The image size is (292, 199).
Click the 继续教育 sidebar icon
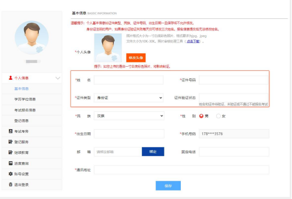click(x=11, y=152)
